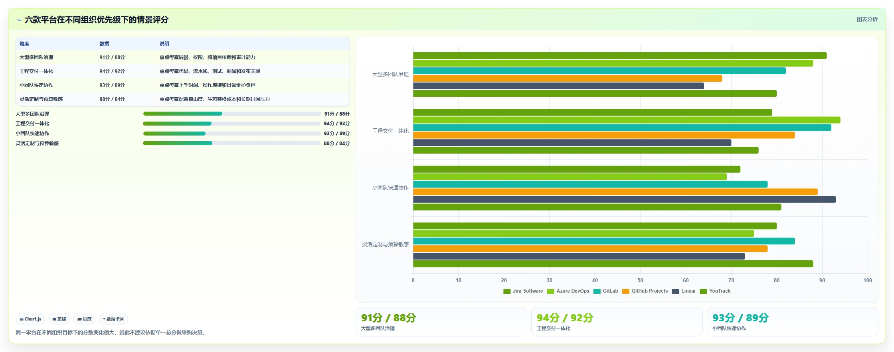Click the Linear bar in 灵活定制与预算敏感 group
Viewport: 894px width, 352px height.
point(579,256)
